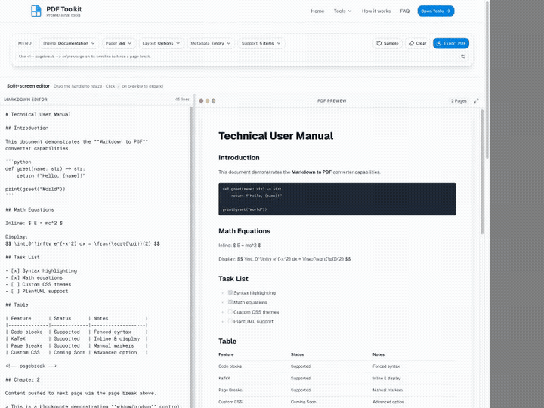Click the settings sliders icon in toolbar
Viewport: 544px width, 408px height.
[x=463, y=57]
